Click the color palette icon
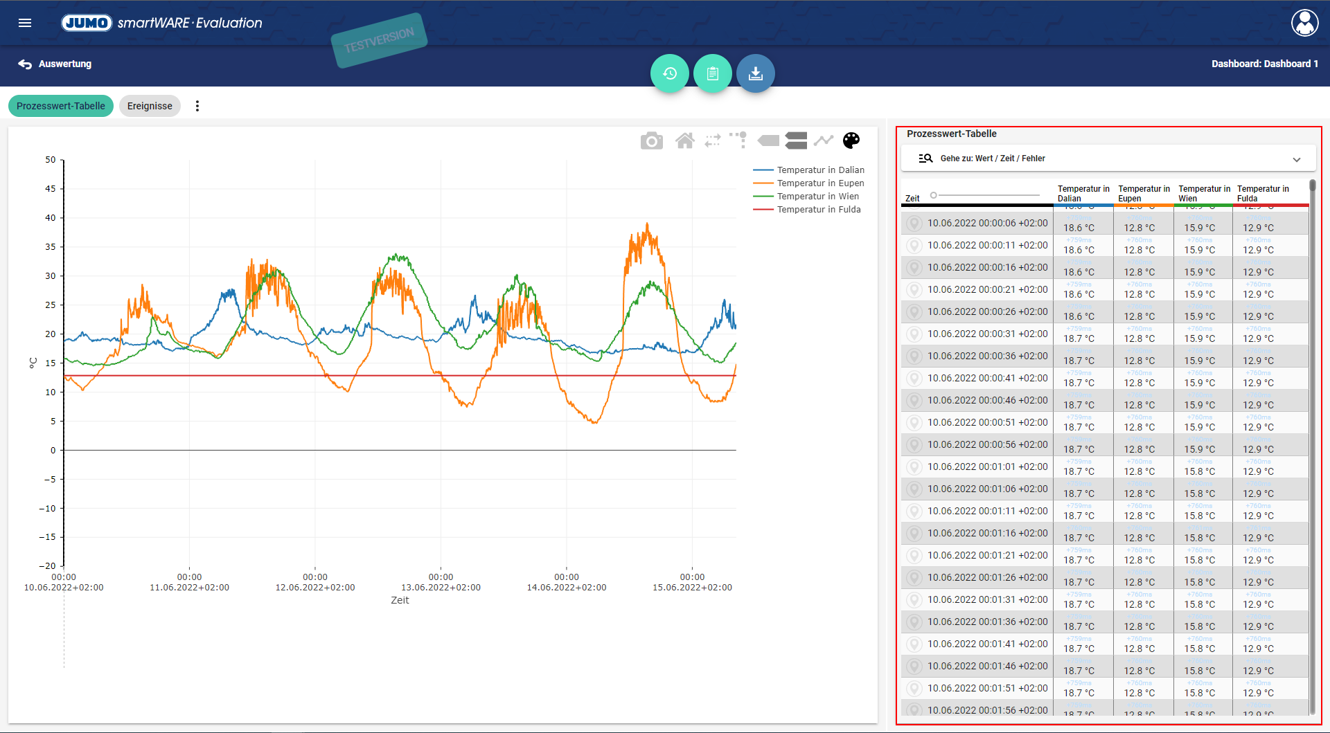Image resolution: width=1330 pixels, height=733 pixels. tap(851, 141)
